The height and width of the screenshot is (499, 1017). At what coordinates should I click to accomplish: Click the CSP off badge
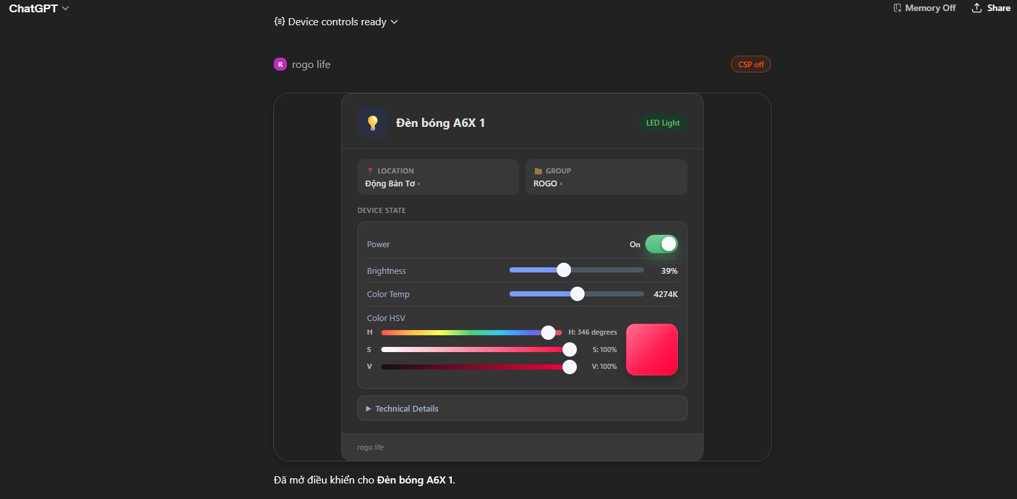point(751,64)
